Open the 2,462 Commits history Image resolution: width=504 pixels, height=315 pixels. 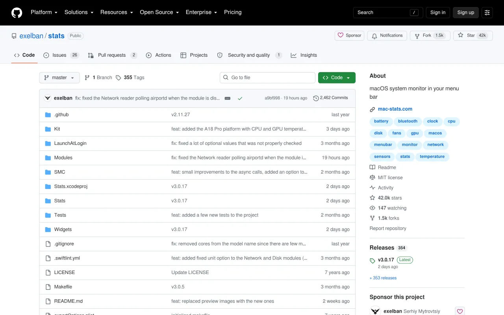point(330,98)
